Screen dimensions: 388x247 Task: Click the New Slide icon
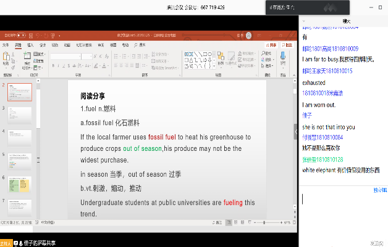(x=27, y=60)
